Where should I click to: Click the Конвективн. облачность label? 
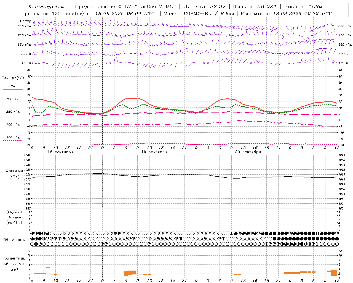pyautogui.click(x=14, y=261)
